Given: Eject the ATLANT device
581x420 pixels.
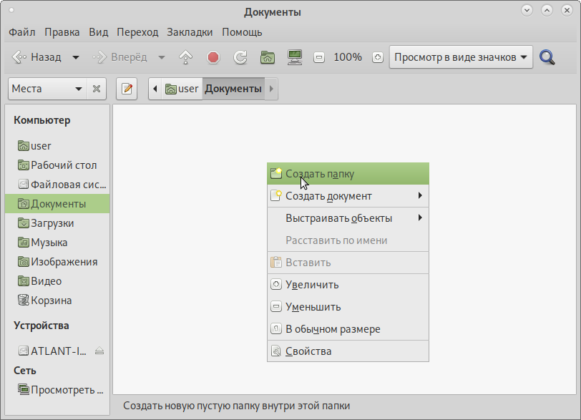Looking at the screenshot, I should [99, 351].
